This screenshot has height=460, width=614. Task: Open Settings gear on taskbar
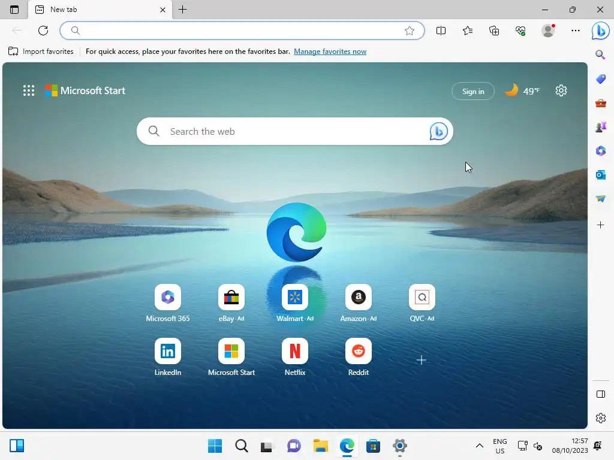(399, 446)
